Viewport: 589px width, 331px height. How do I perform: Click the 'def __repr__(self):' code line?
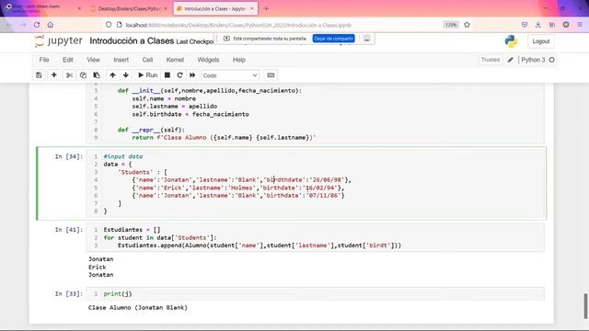click(151, 130)
